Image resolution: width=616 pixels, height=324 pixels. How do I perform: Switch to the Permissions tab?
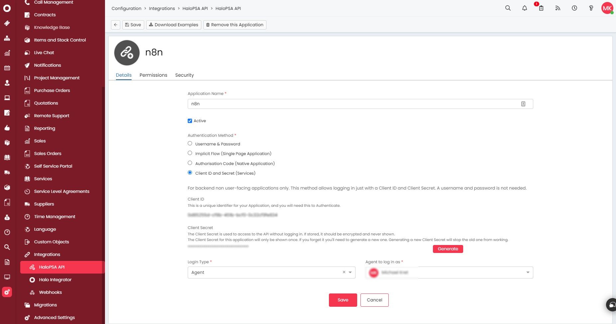click(153, 75)
